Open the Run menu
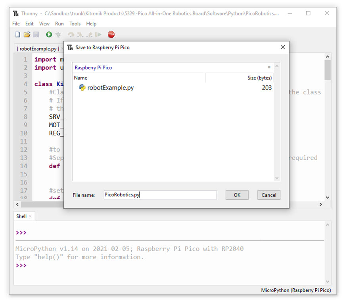The height and width of the screenshot is (303, 345). (59, 24)
